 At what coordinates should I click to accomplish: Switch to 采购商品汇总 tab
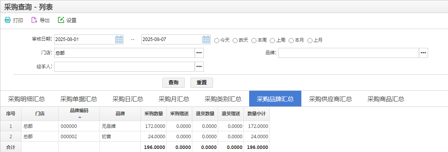(385, 99)
